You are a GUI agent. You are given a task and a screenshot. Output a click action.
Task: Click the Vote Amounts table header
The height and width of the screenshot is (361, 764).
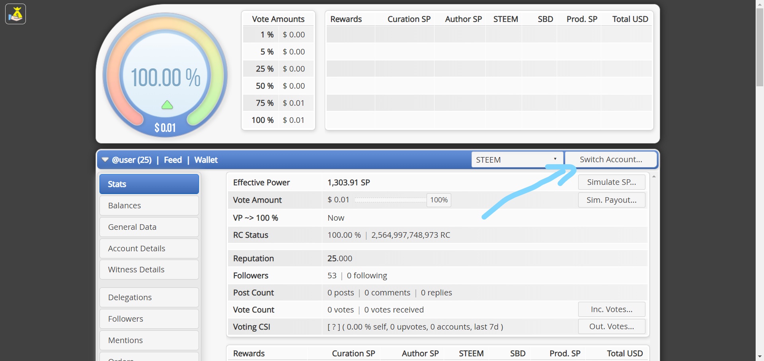coord(278,19)
